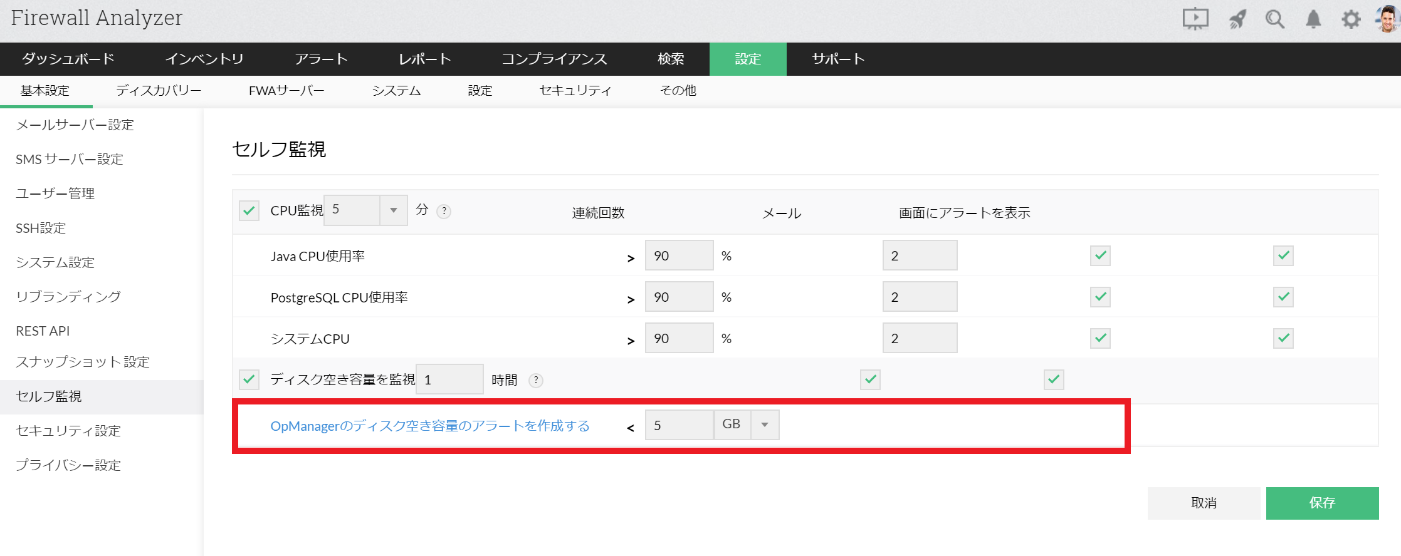Click the 保存 button
The width and height of the screenshot is (1401, 556).
(1322, 503)
